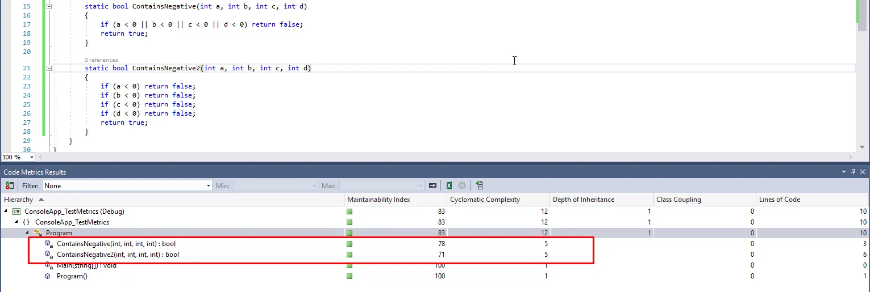The width and height of the screenshot is (870, 292).
Task: Click the '0 references' CodeLens link
Action: pyautogui.click(x=101, y=60)
